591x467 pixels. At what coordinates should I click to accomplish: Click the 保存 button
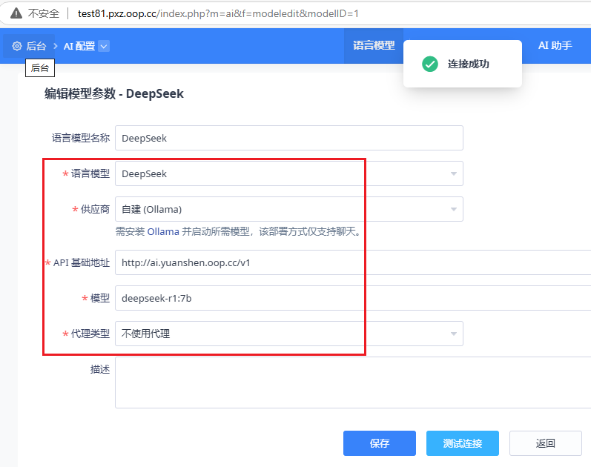tap(379, 443)
